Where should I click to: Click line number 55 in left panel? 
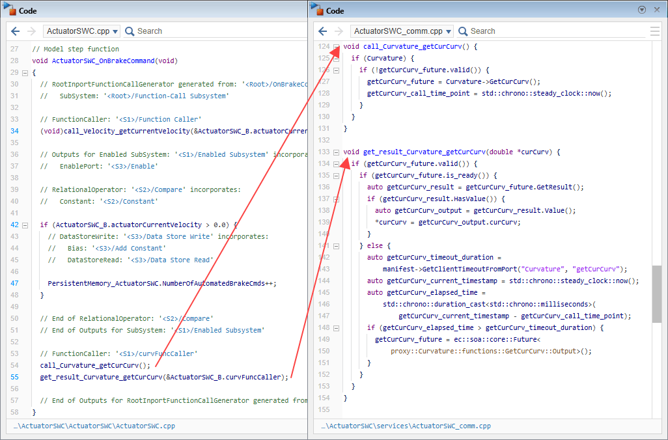pos(14,377)
